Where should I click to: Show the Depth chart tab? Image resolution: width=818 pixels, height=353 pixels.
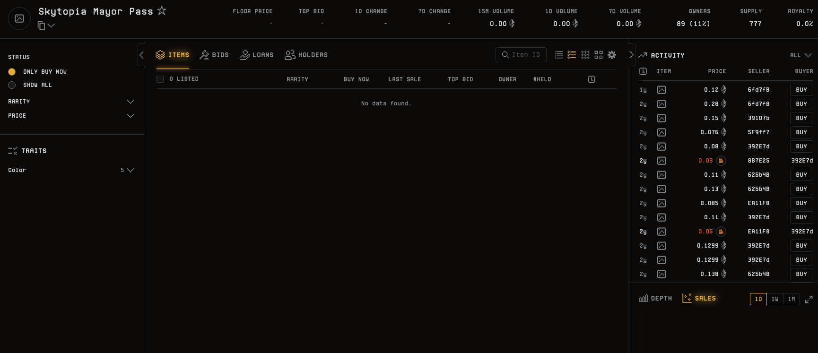[655, 298]
